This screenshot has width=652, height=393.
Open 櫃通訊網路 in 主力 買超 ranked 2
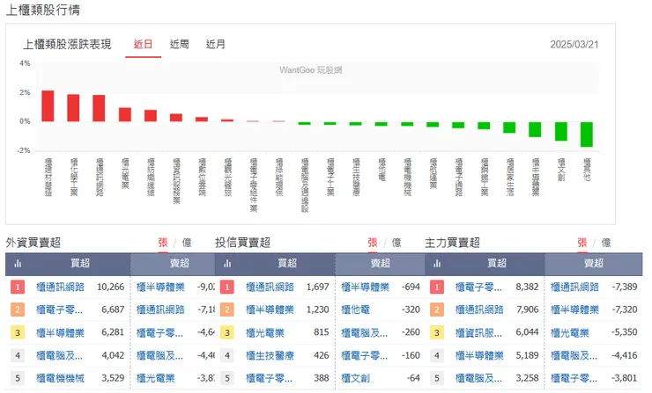pos(479,309)
